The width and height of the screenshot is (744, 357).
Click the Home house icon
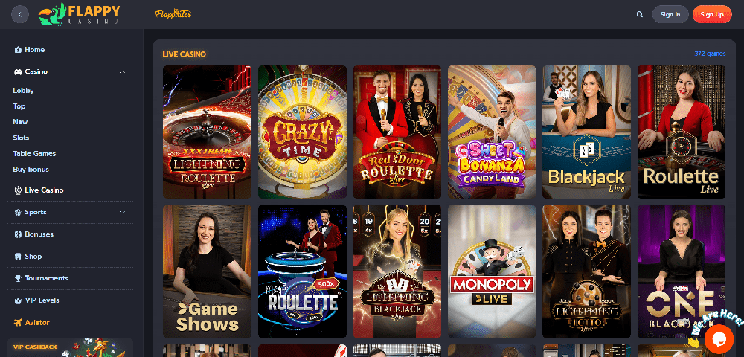[18, 50]
